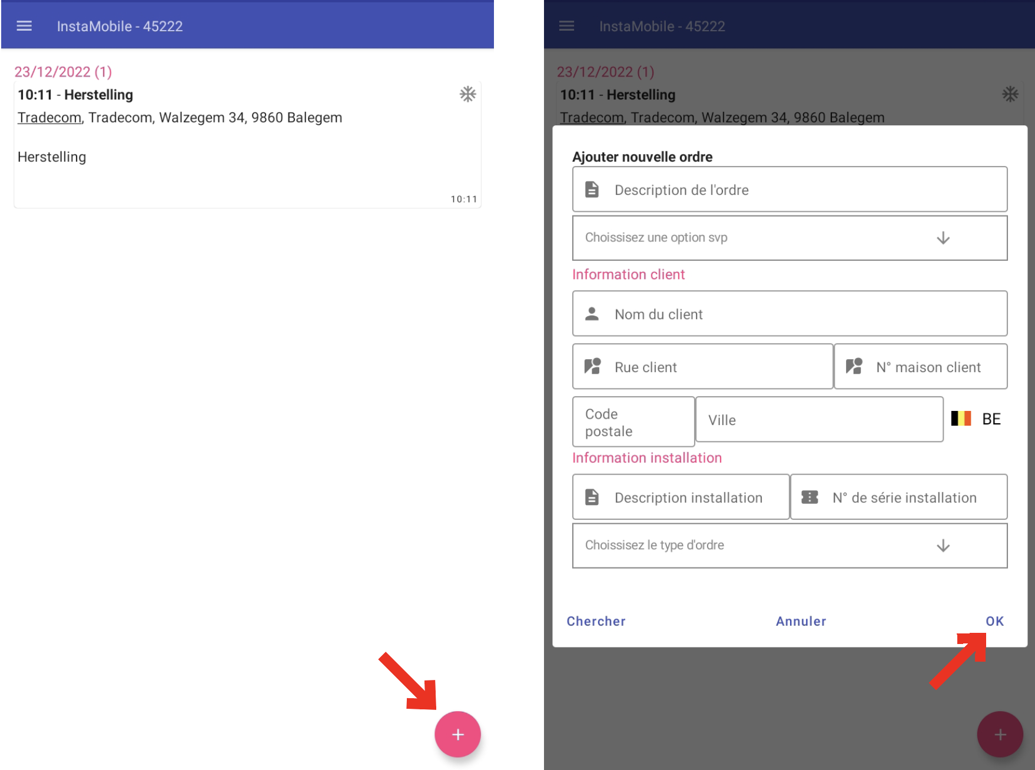Click Annuler to cancel dialog

tap(801, 621)
